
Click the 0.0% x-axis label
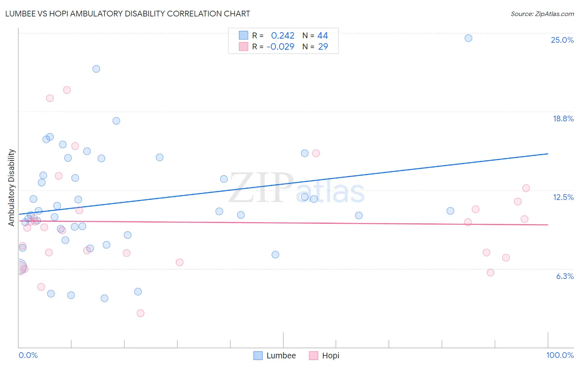point(28,355)
